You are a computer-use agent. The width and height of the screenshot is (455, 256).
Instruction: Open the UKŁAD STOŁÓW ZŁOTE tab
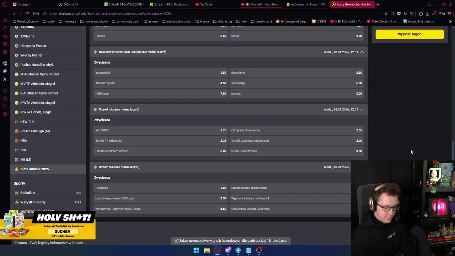click(124, 4)
